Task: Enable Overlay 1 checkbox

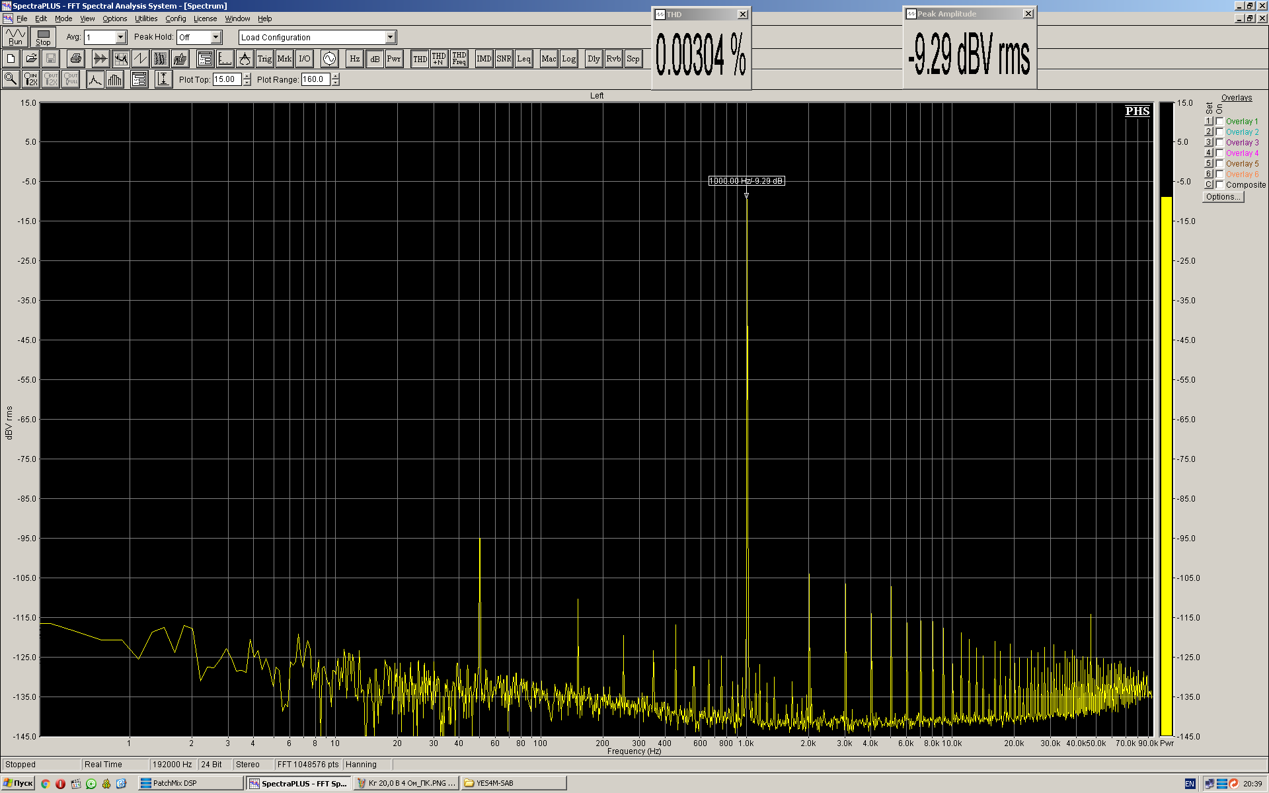Action: (x=1219, y=121)
